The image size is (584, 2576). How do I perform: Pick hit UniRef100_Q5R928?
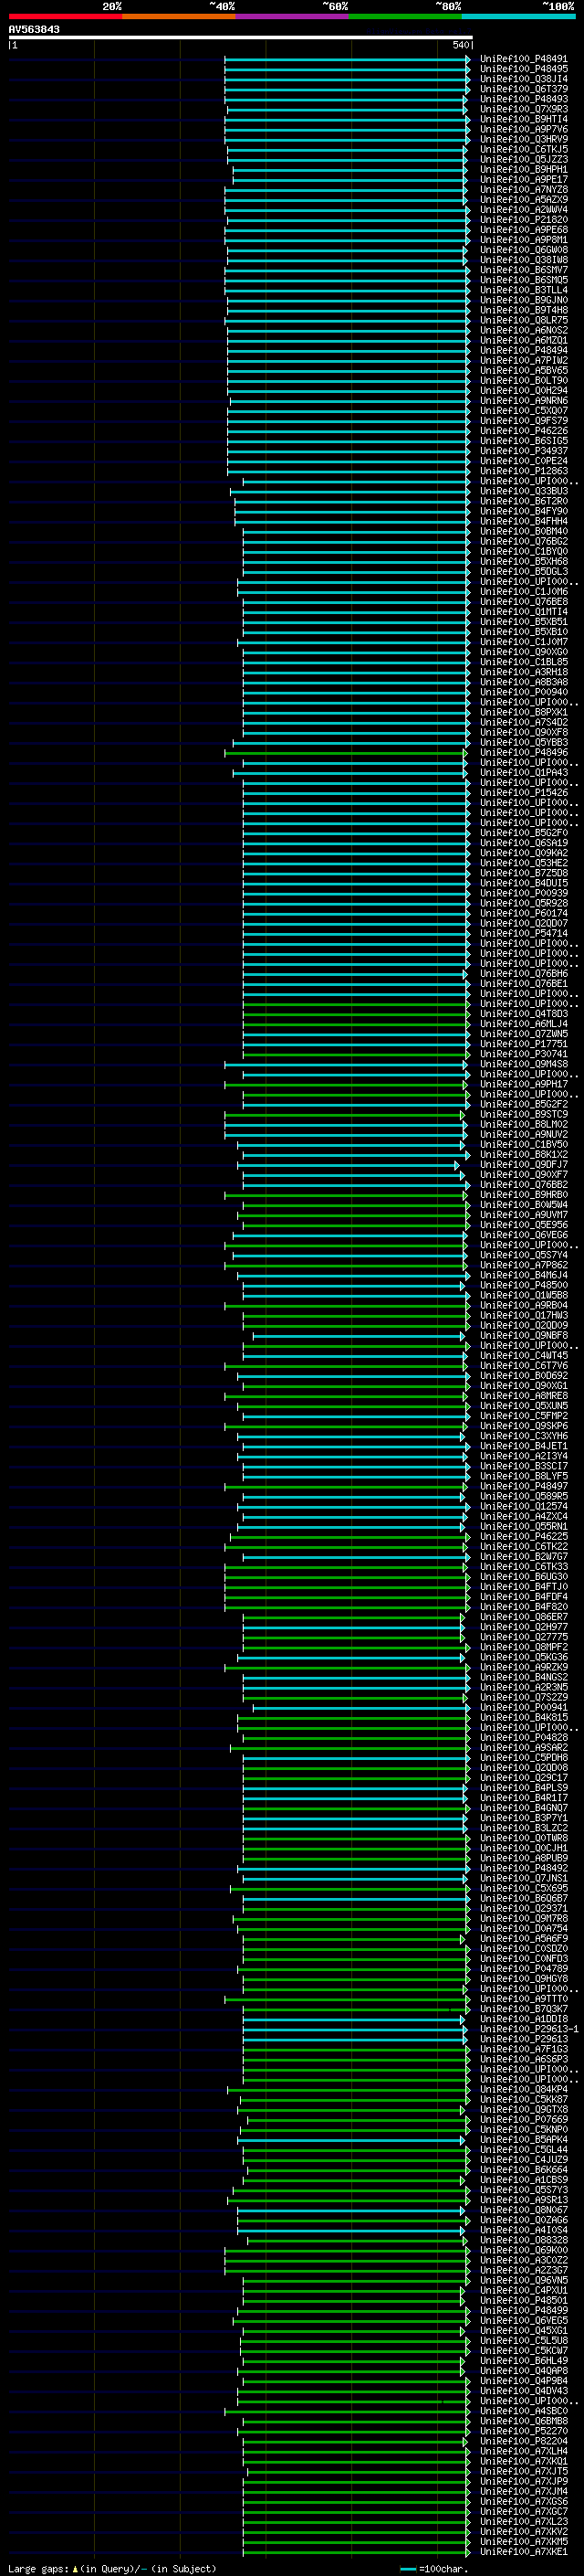pyautogui.click(x=523, y=903)
